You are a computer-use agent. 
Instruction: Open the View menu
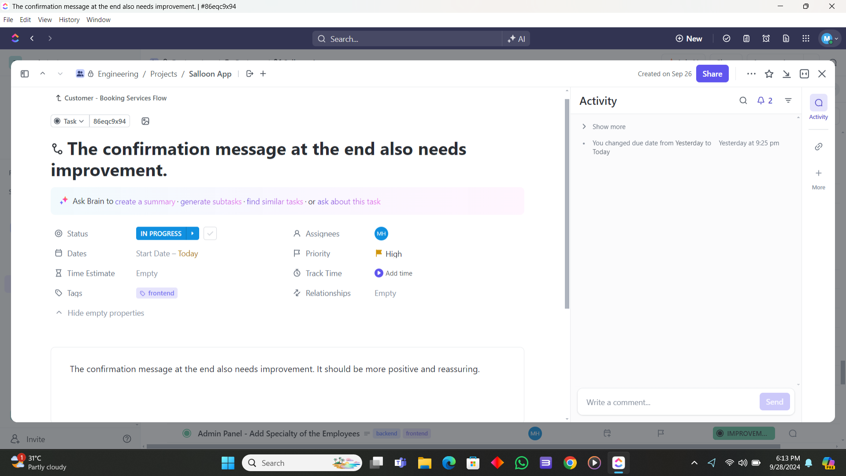45,20
